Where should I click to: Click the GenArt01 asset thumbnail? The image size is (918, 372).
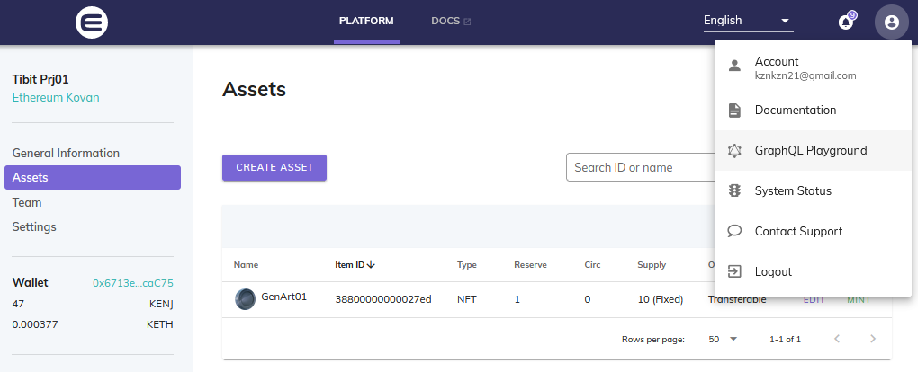(x=245, y=299)
